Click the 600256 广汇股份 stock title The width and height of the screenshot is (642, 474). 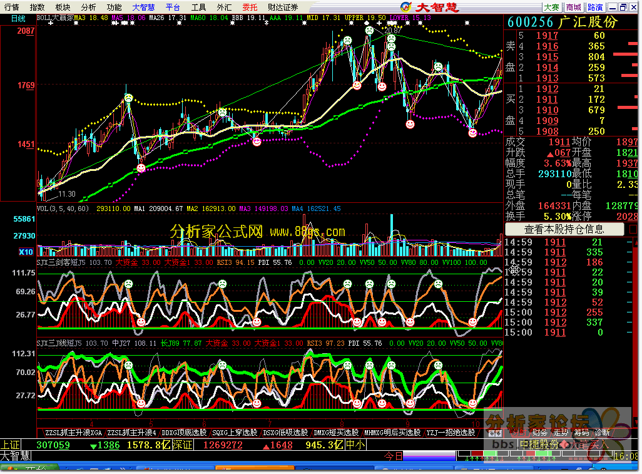click(x=562, y=22)
